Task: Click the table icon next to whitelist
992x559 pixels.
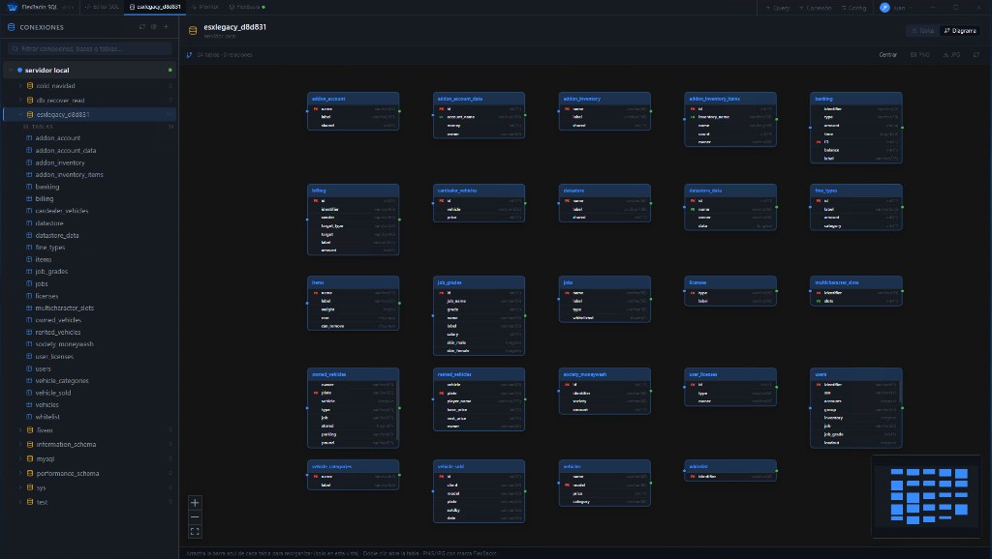Action: 29,417
